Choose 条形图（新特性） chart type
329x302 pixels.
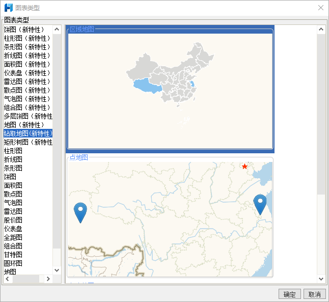coord(28,47)
